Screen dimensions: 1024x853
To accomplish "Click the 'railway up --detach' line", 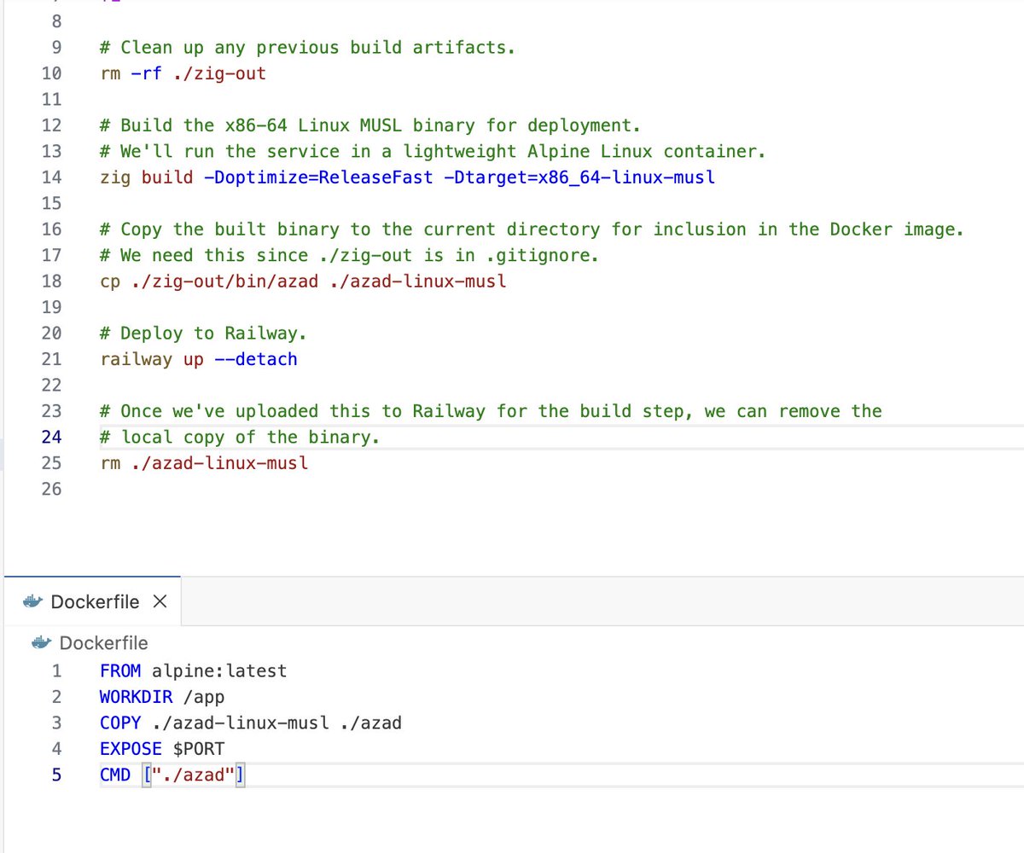I will 199,359.
